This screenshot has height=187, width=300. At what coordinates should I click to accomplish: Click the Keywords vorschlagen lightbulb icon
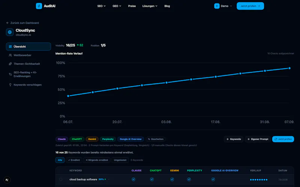(x=10, y=85)
